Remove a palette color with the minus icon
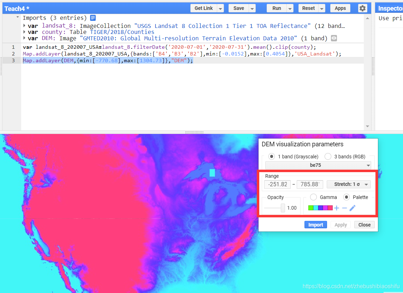 344,208
